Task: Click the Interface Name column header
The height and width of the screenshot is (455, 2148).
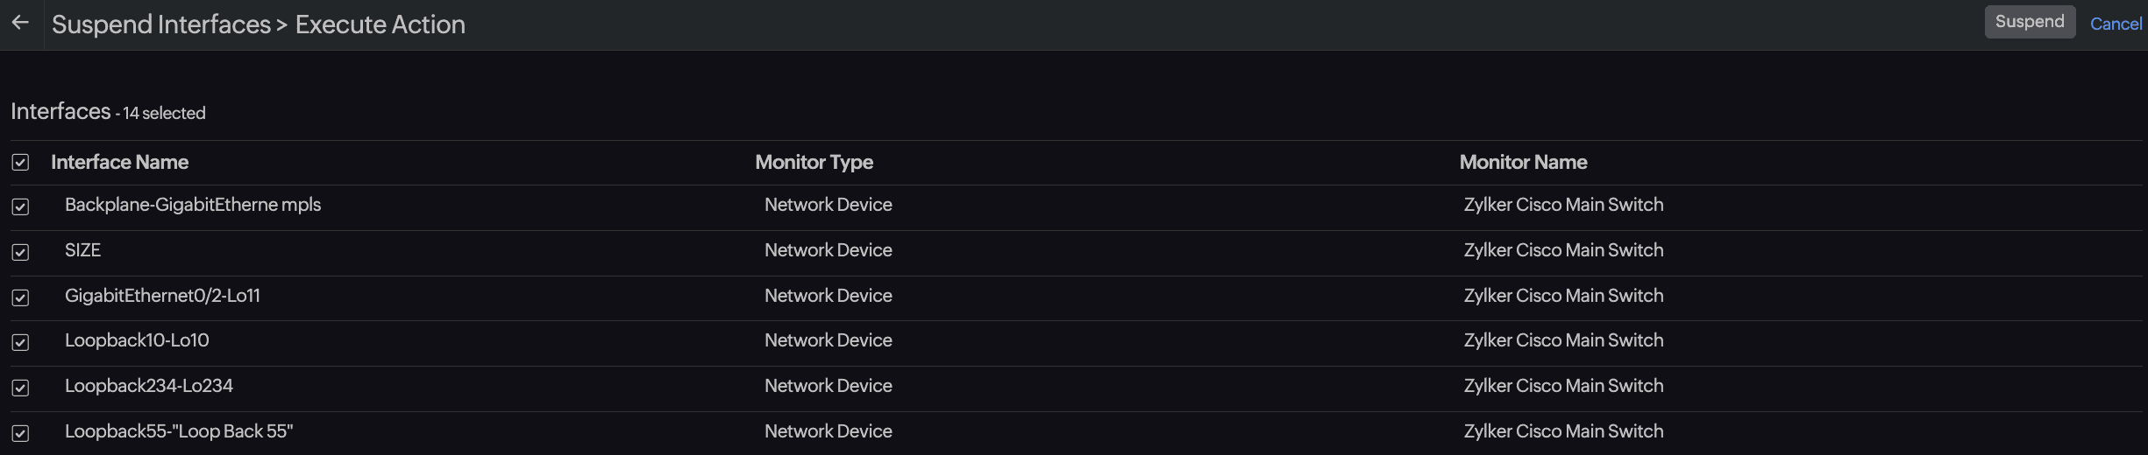Action: [x=119, y=163]
